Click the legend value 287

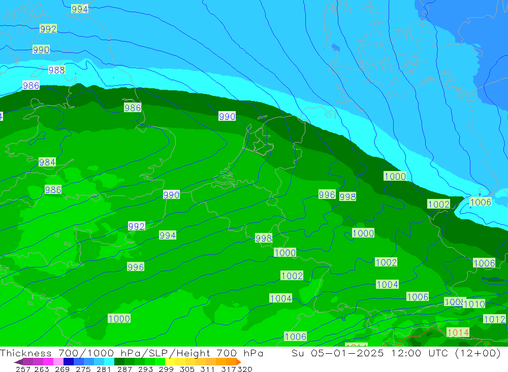[x=124, y=369]
